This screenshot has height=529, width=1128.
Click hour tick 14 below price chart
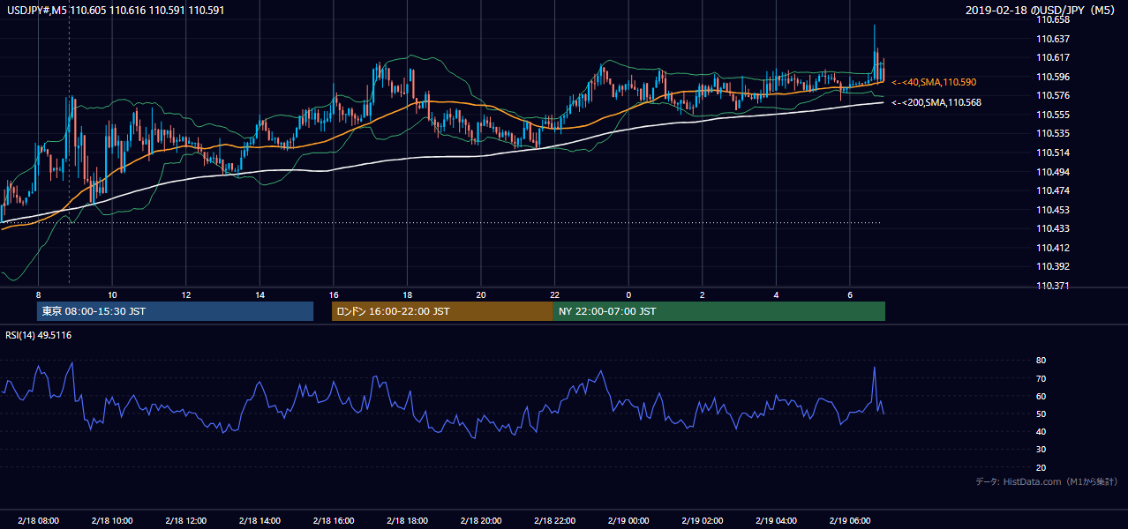259,294
